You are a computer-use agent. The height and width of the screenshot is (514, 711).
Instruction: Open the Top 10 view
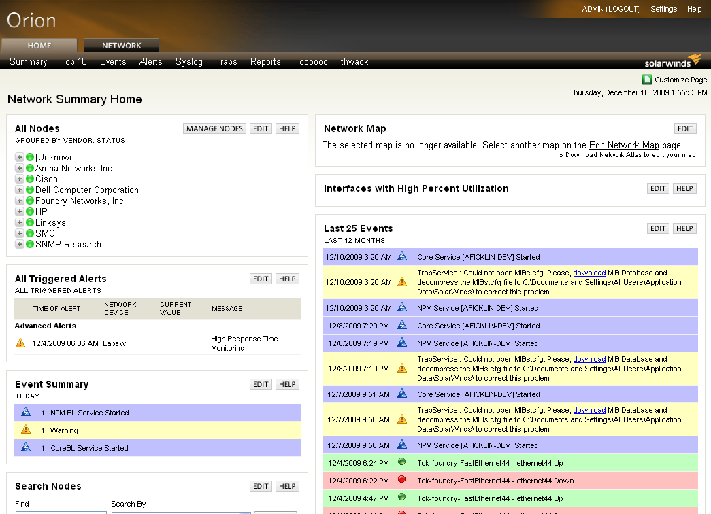click(x=73, y=61)
